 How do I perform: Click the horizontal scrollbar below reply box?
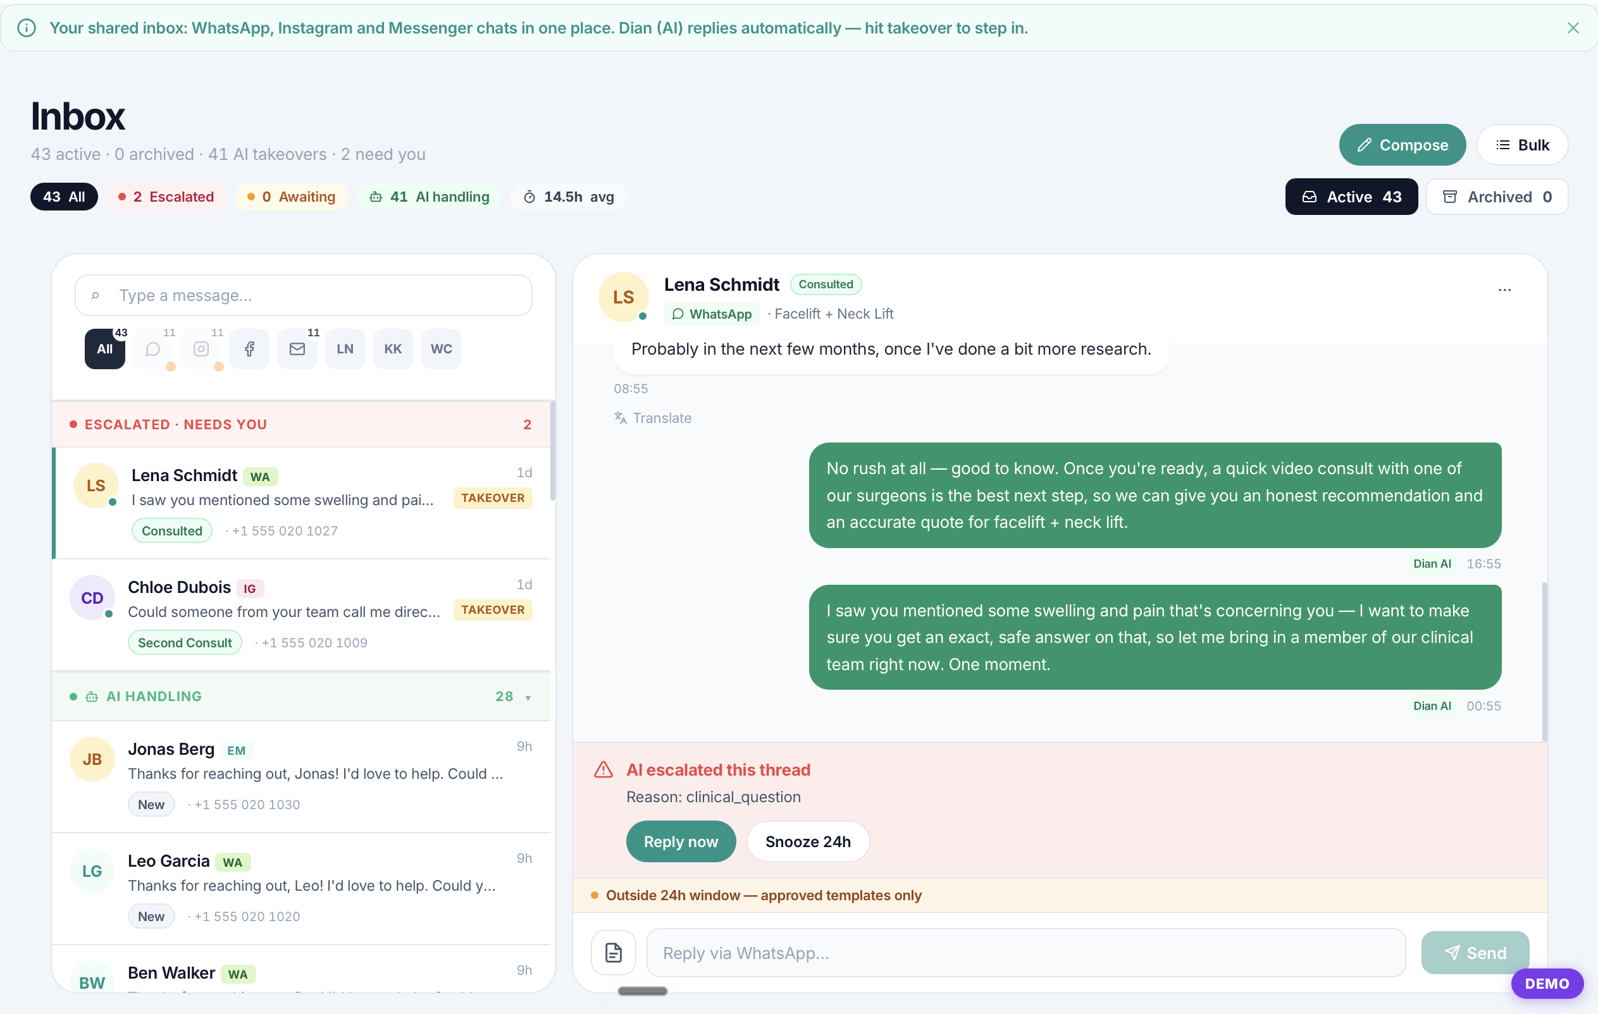pyautogui.click(x=642, y=991)
